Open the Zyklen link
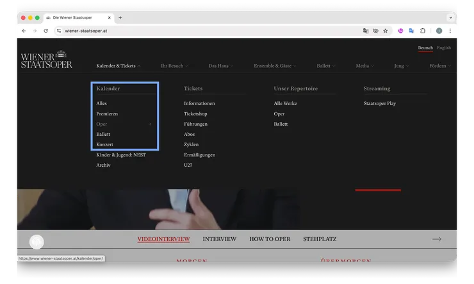 [191, 145]
